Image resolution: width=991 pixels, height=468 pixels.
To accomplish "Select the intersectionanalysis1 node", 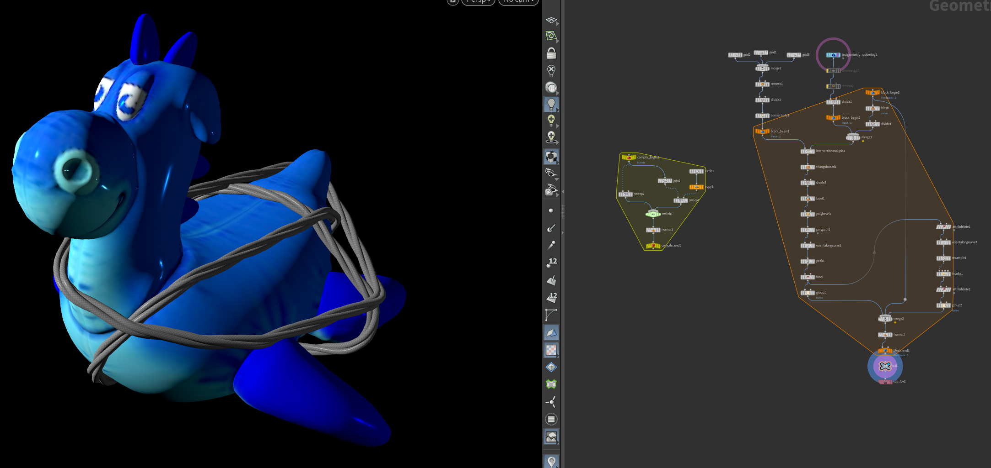I will pyautogui.click(x=808, y=151).
